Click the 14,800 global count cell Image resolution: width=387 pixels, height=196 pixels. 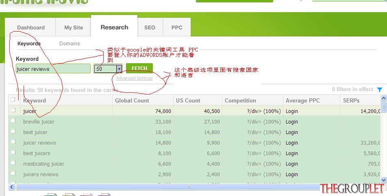(x=163, y=143)
